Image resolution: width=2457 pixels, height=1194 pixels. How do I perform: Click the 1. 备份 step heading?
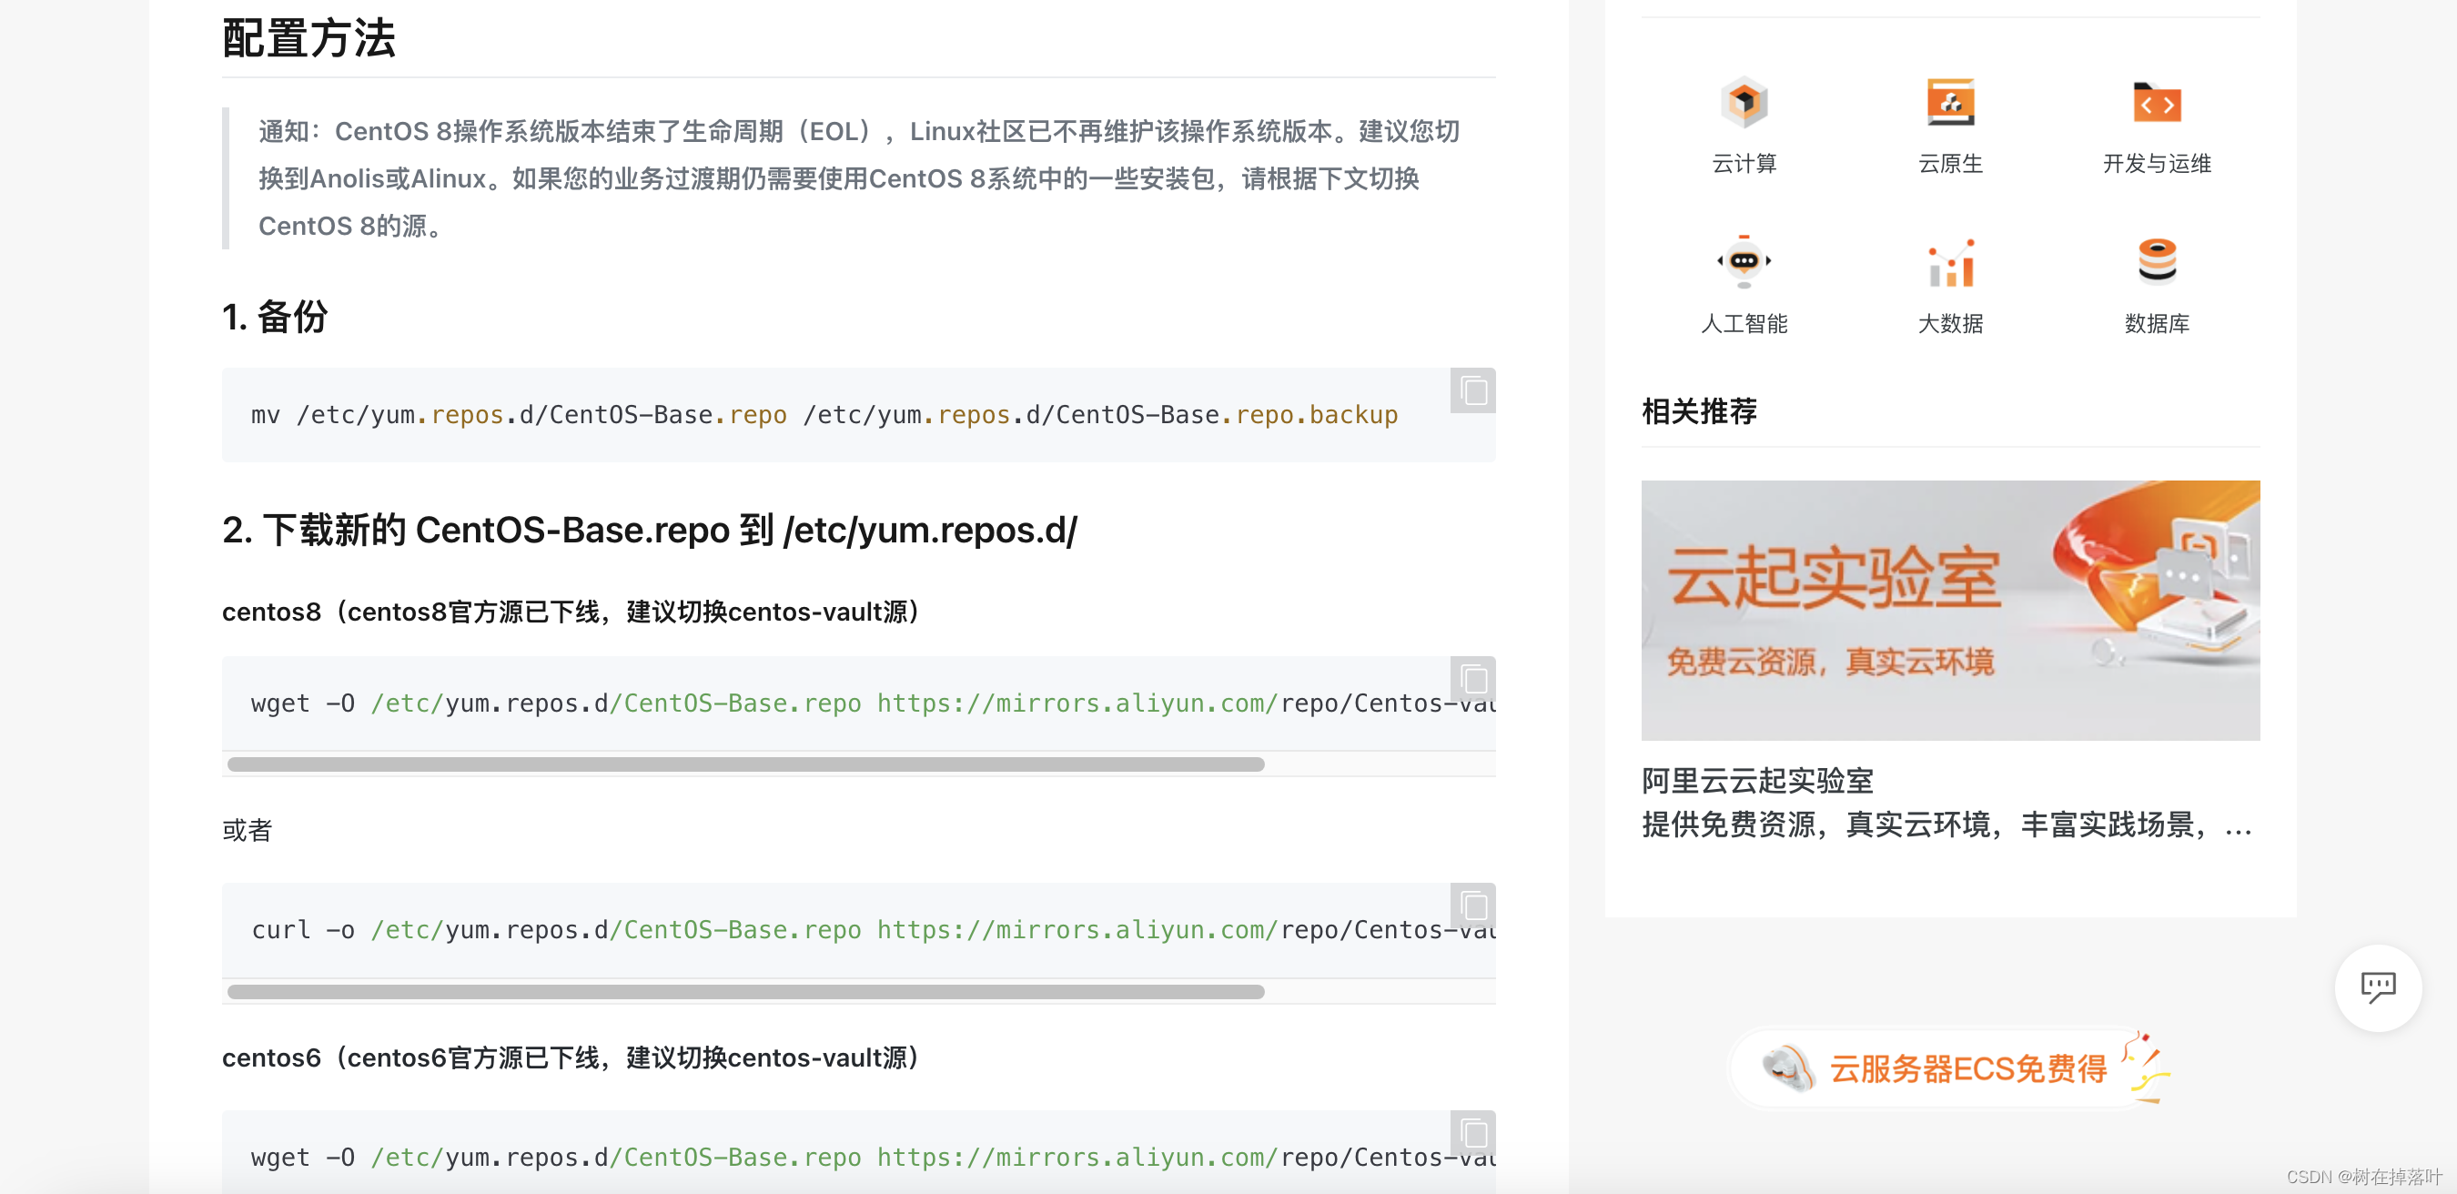(275, 317)
